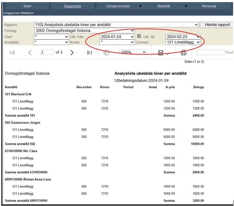Go to next report page
Viewport: 234px width, 206px height.
click(x=72, y=52)
